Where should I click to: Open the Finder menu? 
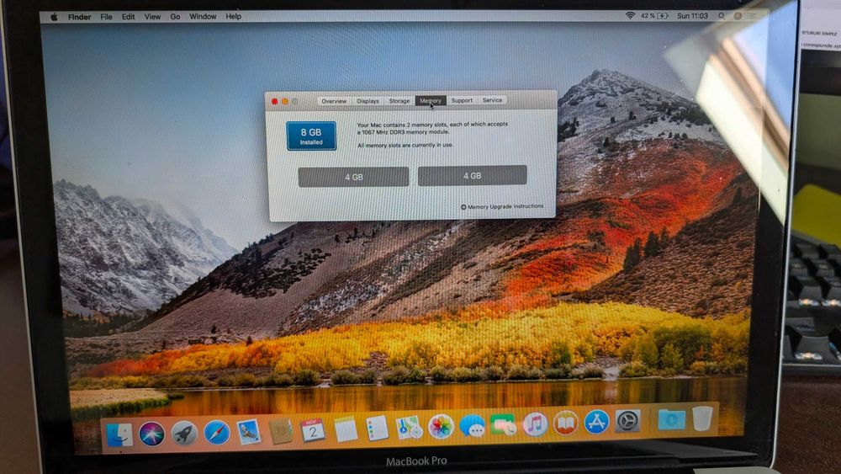click(x=79, y=17)
